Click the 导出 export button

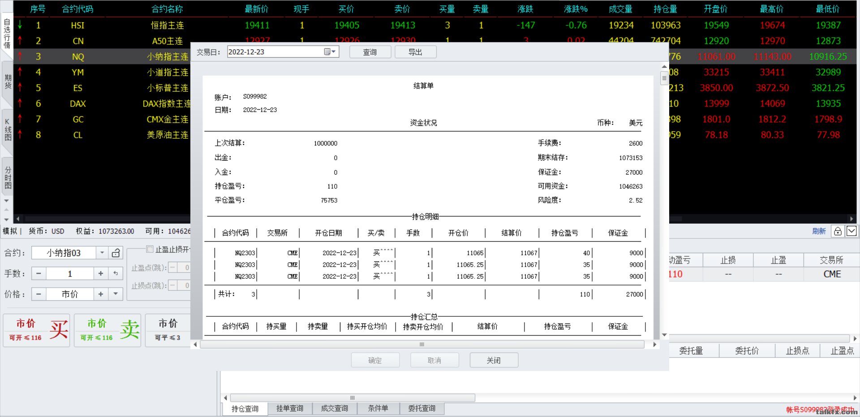[415, 52]
